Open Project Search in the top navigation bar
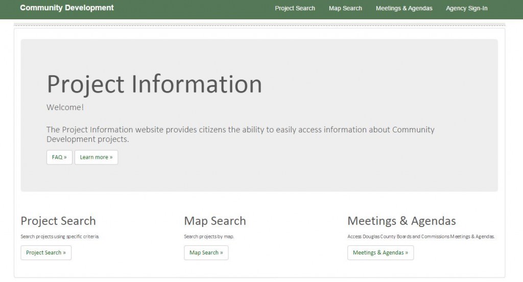523x282 pixels. click(x=295, y=8)
